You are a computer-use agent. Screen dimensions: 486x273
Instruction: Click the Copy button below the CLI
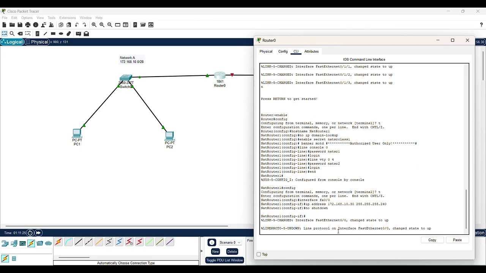432,240
